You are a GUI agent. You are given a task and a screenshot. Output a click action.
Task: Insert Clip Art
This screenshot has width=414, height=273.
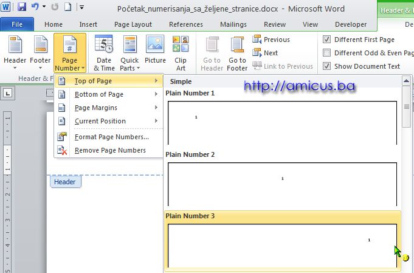[x=181, y=53]
